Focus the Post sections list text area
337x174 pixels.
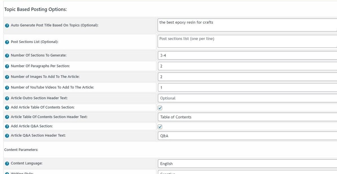click(x=247, y=41)
